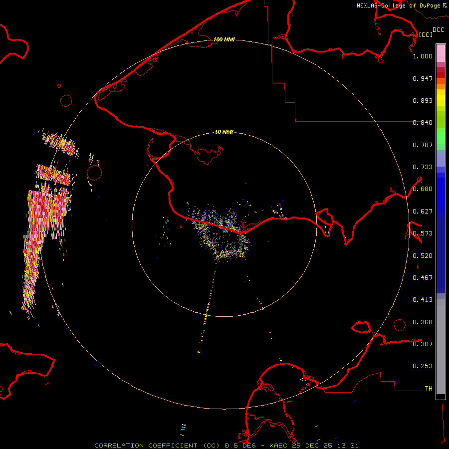
Task: Click the [CC] units label
Action: tap(426, 34)
